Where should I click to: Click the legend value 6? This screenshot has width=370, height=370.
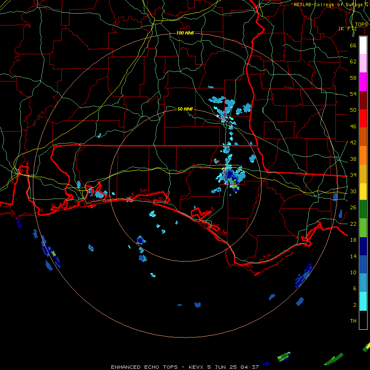pyautogui.click(x=354, y=289)
